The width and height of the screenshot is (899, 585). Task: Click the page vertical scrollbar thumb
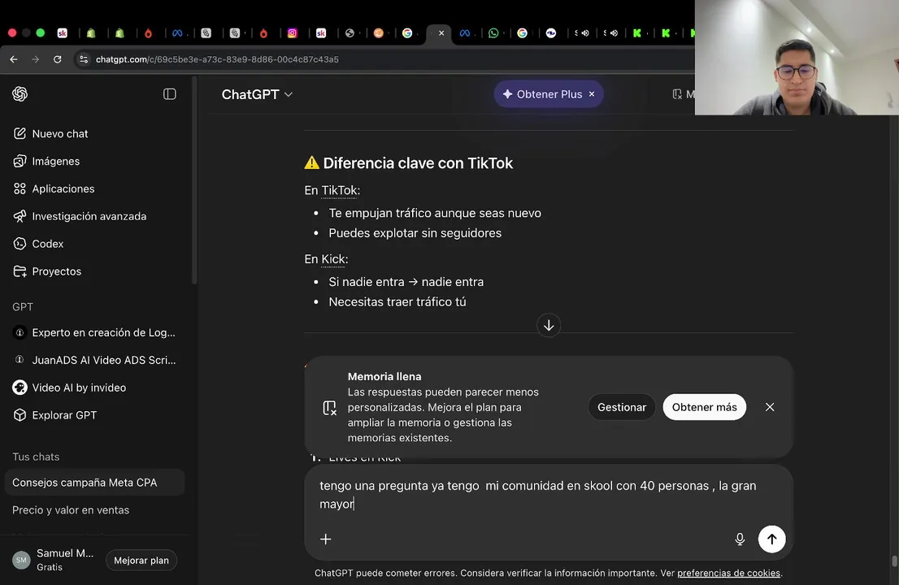(894, 560)
